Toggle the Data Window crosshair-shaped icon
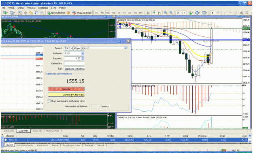This screenshot has height=153, width=253. point(26,13)
